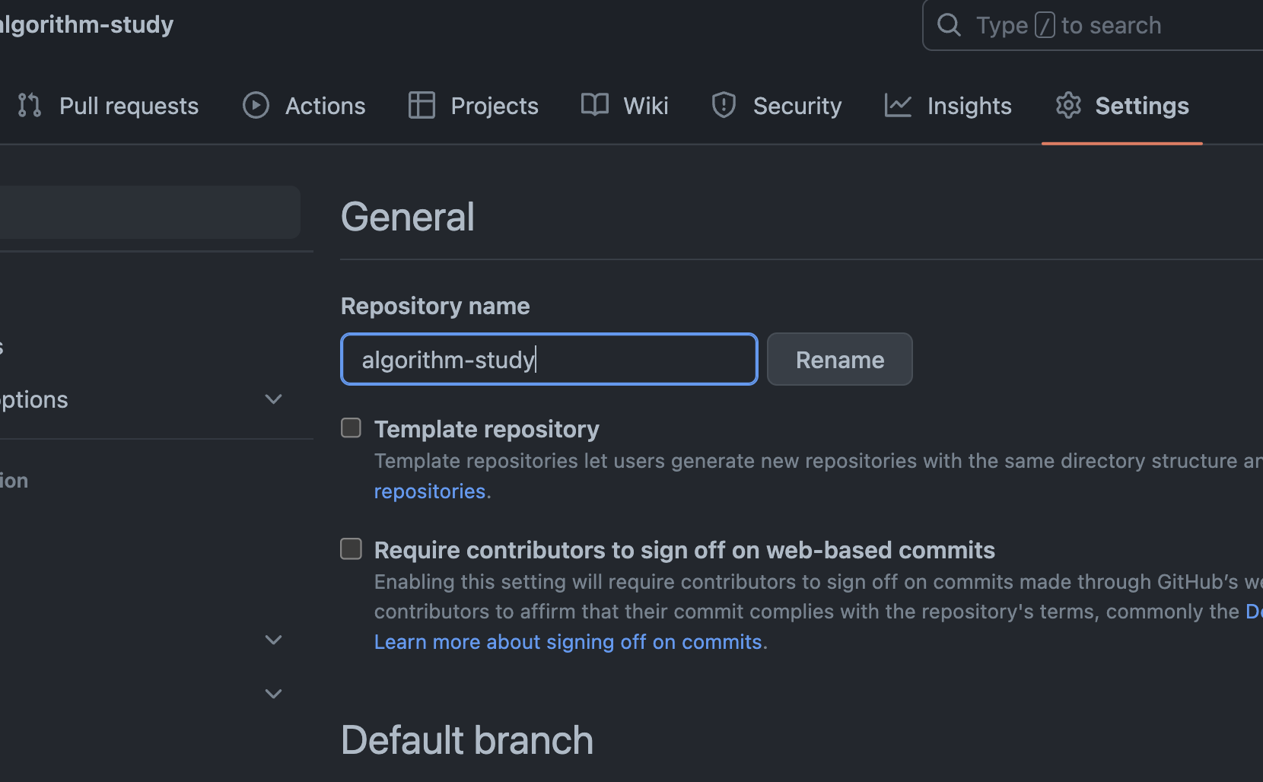Click the slash shortcut key hint
Viewport: 1263px width, 782px height.
pyautogui.click(x=1045, y=25)
